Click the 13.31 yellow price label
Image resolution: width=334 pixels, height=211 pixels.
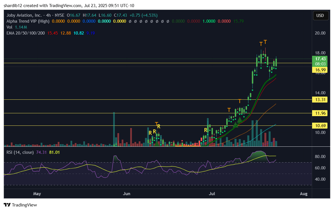[320, 100]
